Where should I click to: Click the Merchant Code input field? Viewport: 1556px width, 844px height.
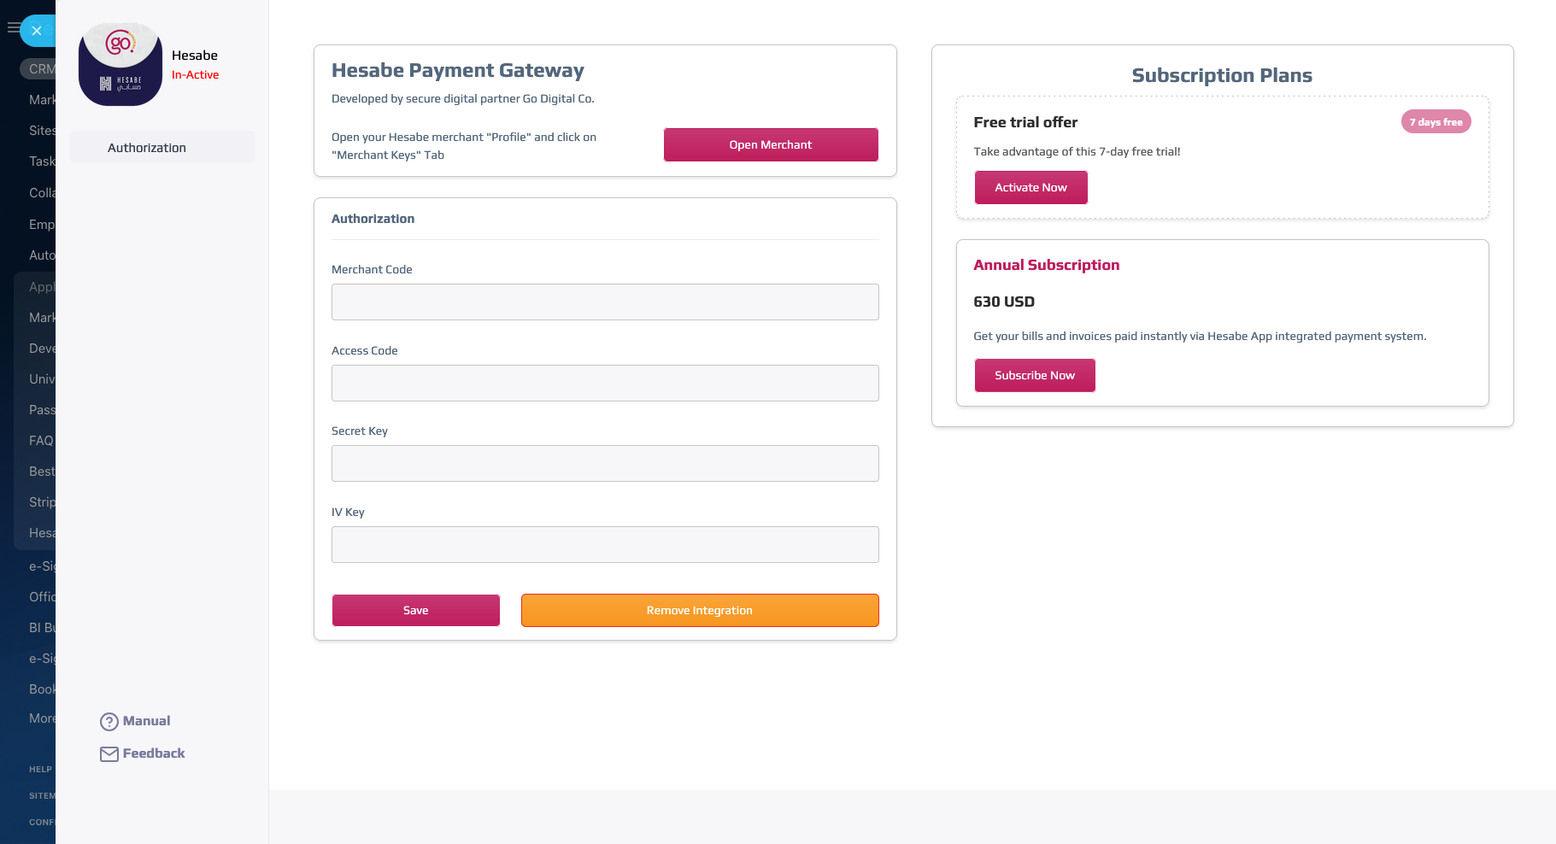[605, 302]
